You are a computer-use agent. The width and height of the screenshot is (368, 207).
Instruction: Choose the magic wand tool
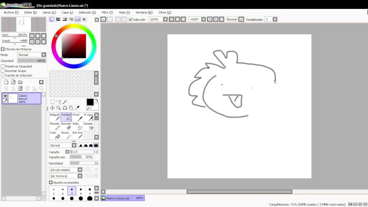point(65,102)
